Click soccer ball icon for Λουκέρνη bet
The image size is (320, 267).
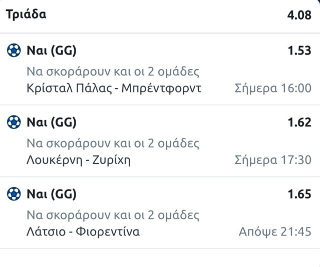click(14, 121)
